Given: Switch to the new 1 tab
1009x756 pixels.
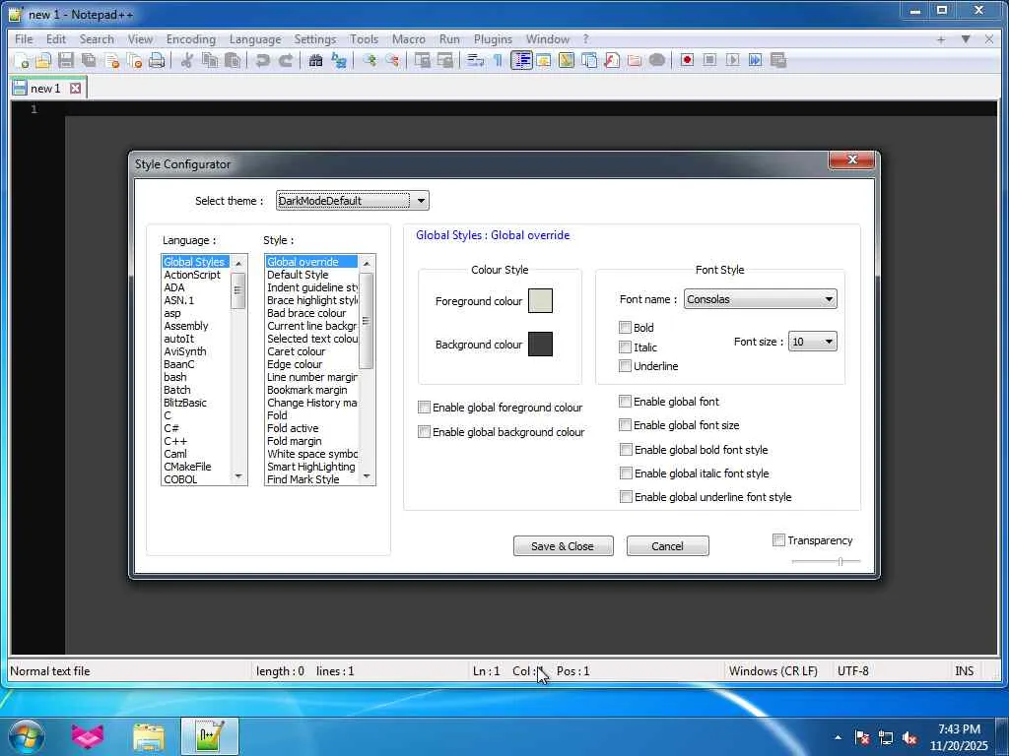Looking at the screenshot, I should click(x=45, y=88).
